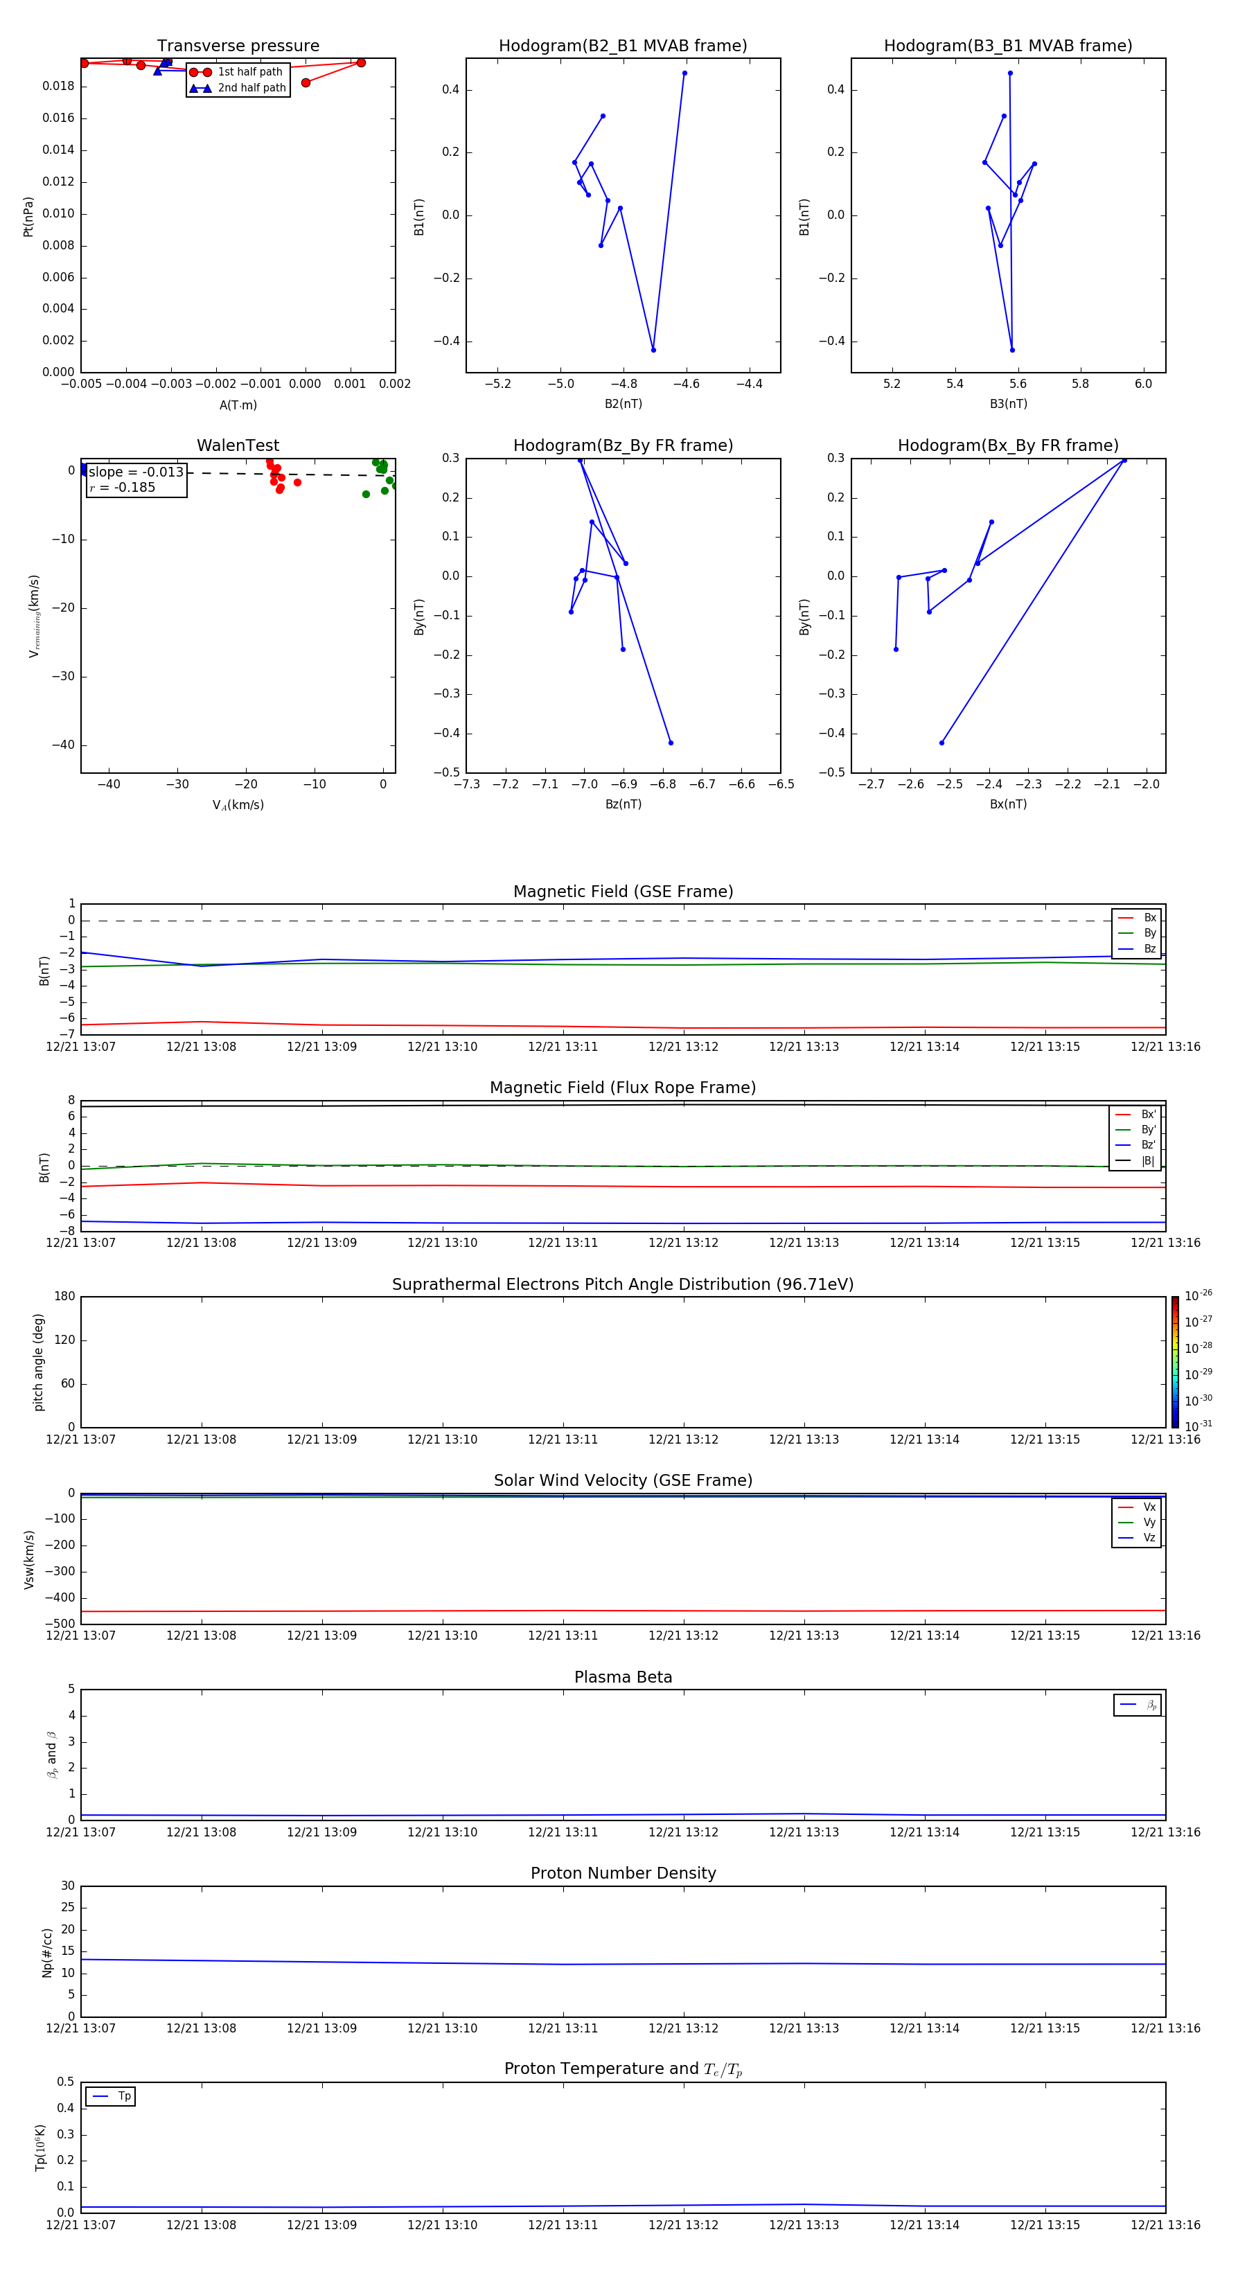Select the 10^-26 colorbar label
The height and width of the screenshot is (2286, 1247).
(x=1199, y=1295)
